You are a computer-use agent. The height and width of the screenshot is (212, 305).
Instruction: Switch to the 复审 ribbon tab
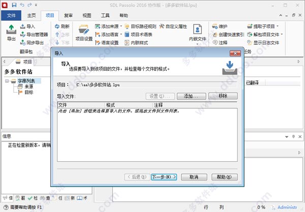(68, 15)
